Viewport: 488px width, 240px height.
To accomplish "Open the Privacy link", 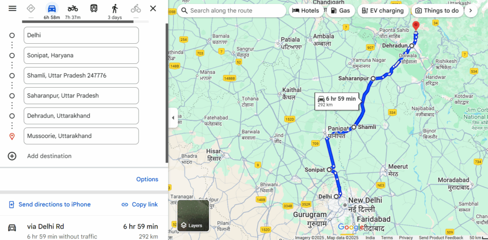I will point(406,238).
